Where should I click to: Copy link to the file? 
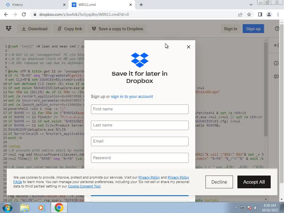point(70,29)
